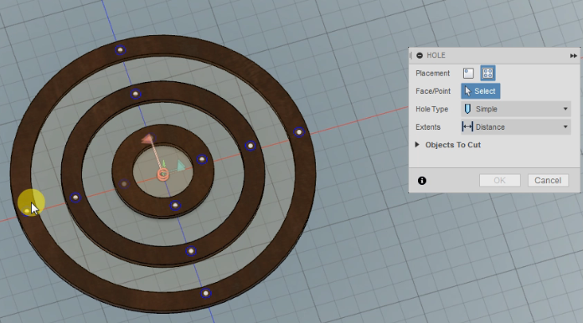
Task: Open the Extents dropdown showing Distance
Action: [x=516, y=127]
